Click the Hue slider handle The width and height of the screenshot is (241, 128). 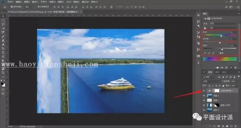[x=221, y=36]
